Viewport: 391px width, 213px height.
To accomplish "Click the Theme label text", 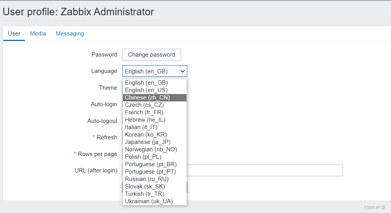I will pos(108,88).
